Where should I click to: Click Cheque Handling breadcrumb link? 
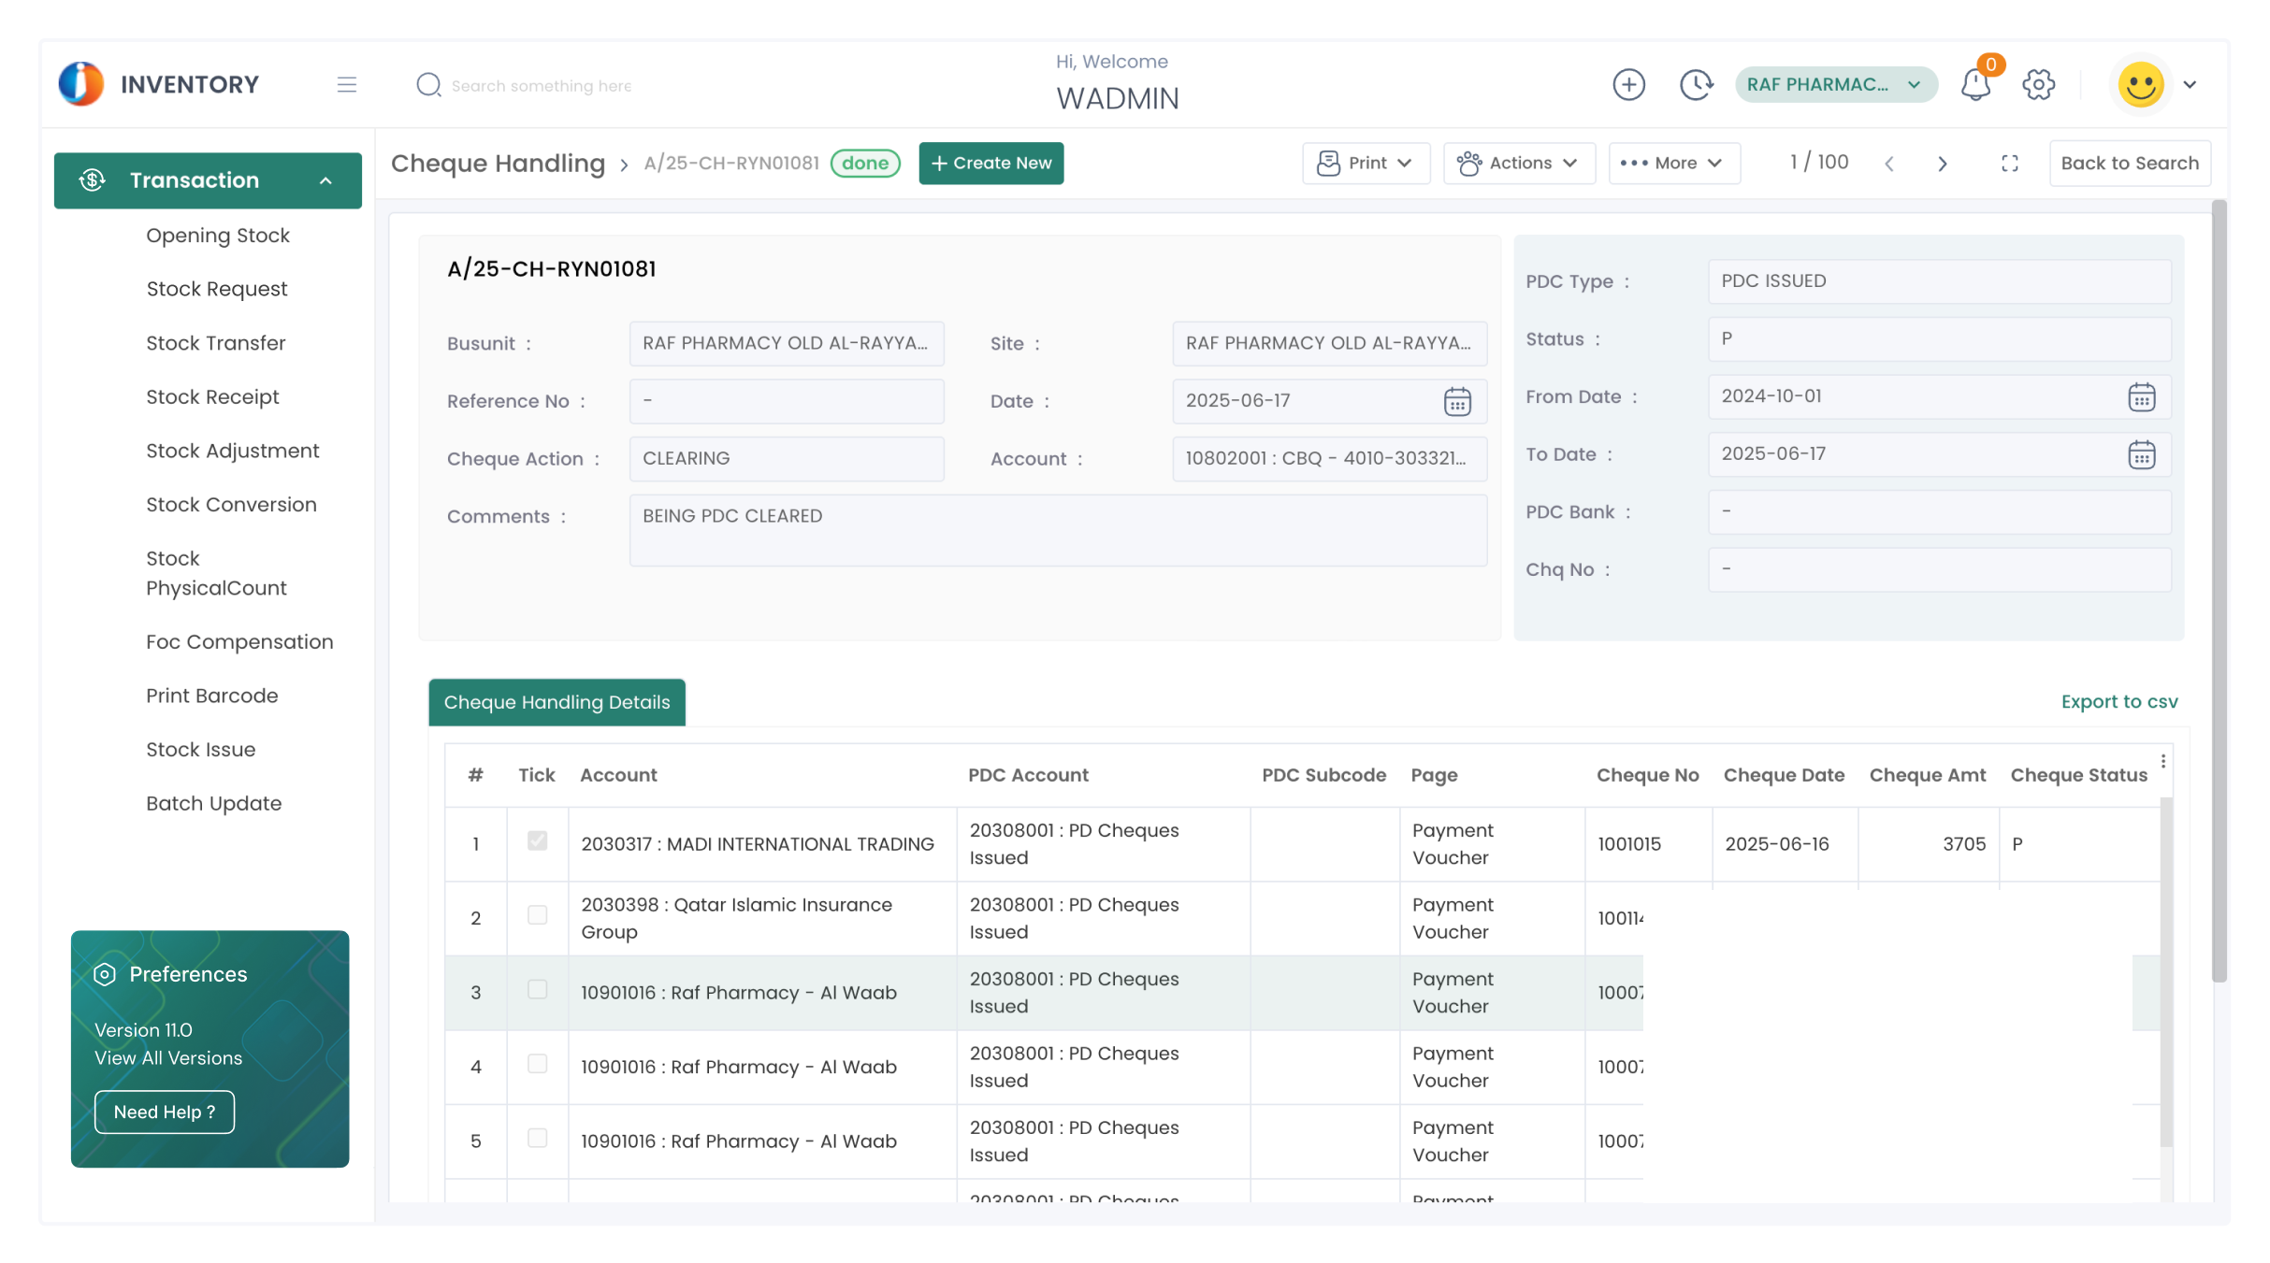499,164
